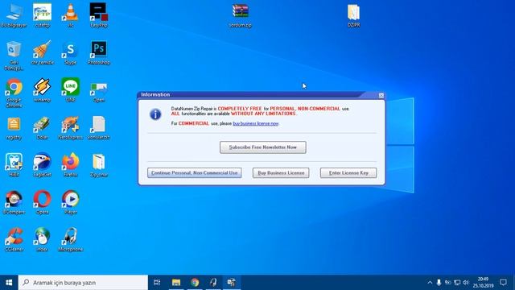515x290 pixels.
Task: Select the Player desktop shortcut
Action: (x=70, y=202)
